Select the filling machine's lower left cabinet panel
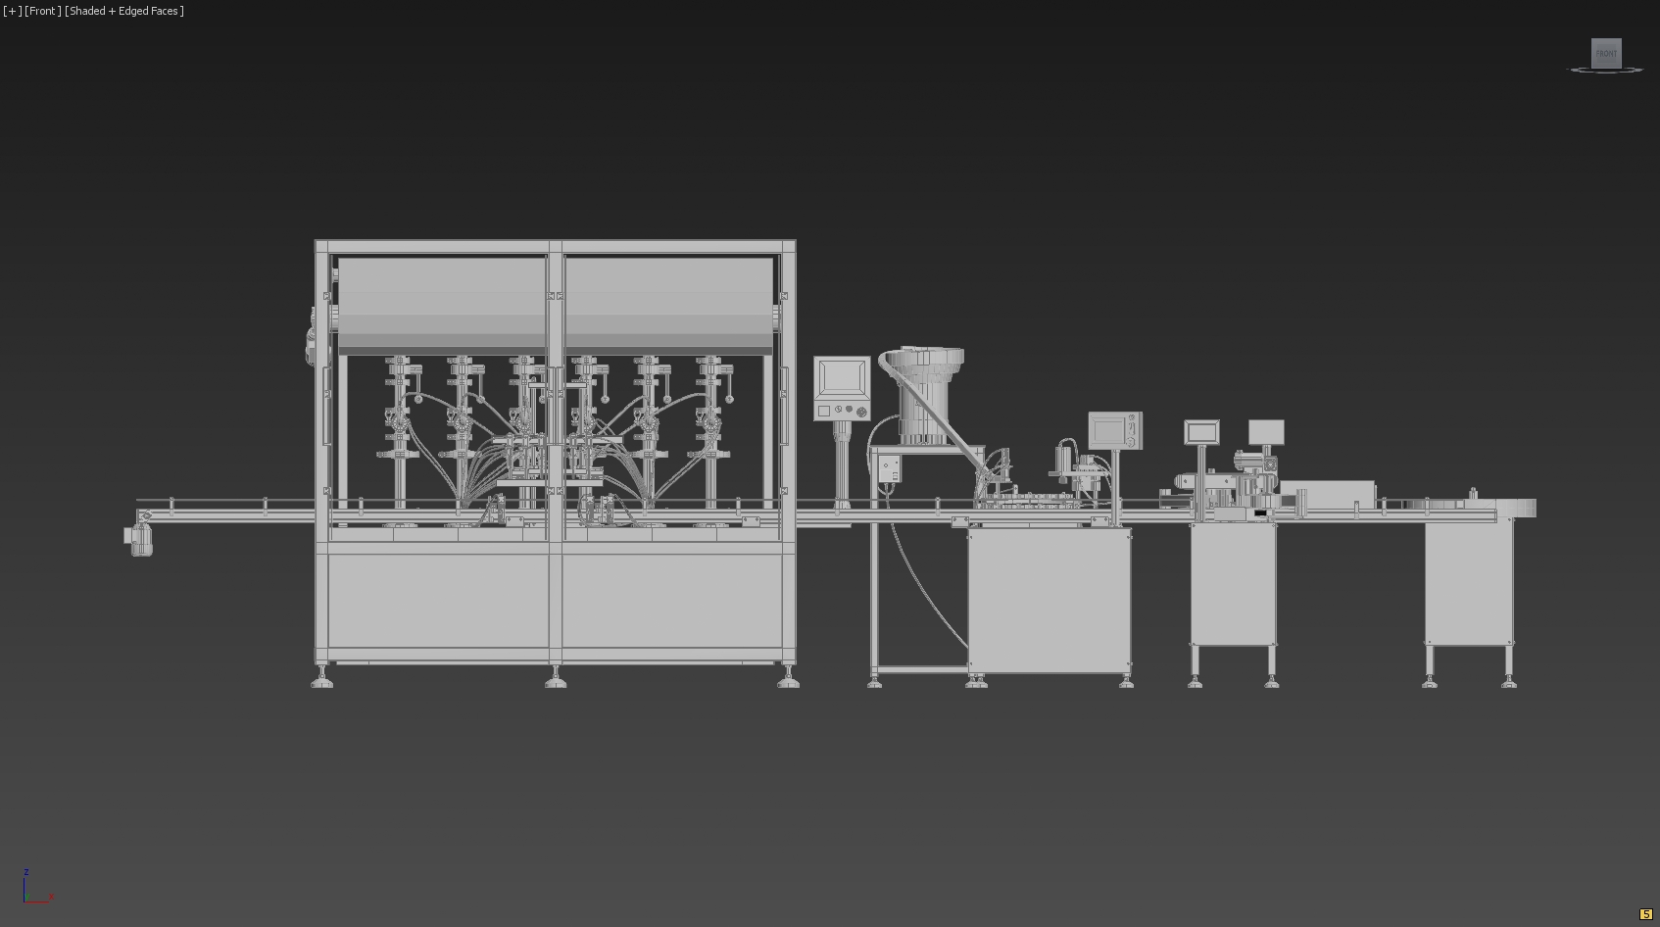The height and width of the screenshot is (927, 1660). coord(437,601)
